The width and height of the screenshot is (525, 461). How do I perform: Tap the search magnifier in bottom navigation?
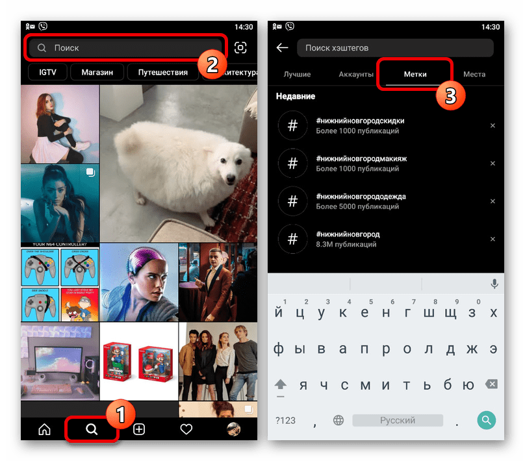click(x=92, y=429)
